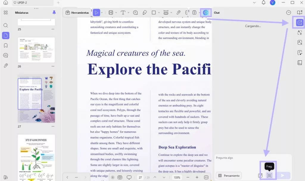Screen dimensions: 305x181
Task: Select page 27 Explore the Pacific thumbnail
Action: click(36, 99)
